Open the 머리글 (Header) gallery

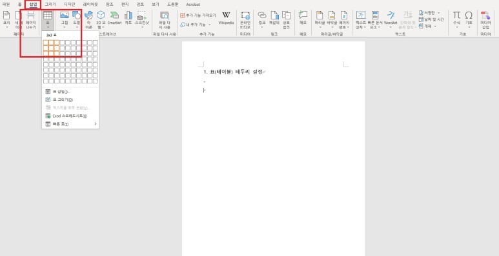pos(320,19)
